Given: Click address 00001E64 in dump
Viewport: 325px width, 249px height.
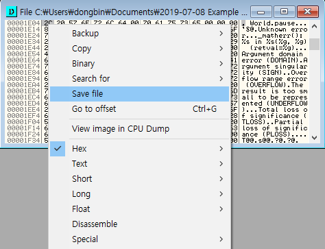Looking at the screenshot, I should pos(23,60).
